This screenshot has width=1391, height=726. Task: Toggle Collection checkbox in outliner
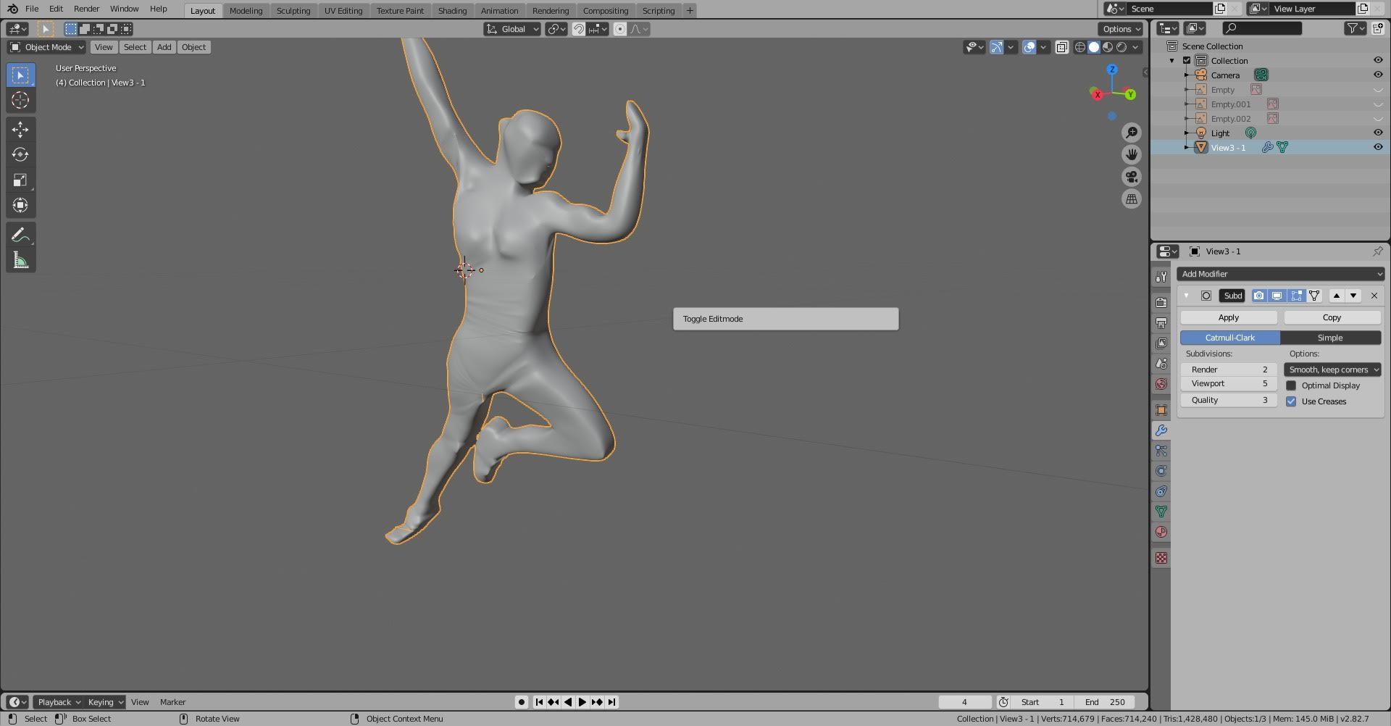pyautogui.click(x=1187, y=60)
